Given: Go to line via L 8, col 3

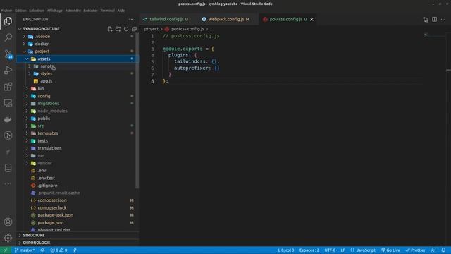Looking at the screenshot, I should click(286, 250).
